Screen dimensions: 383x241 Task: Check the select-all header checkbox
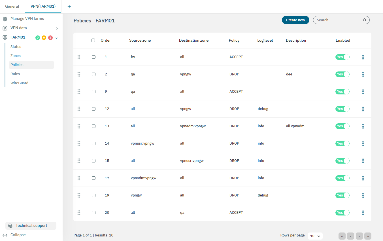pyautogui.click(x=93, y=41)
